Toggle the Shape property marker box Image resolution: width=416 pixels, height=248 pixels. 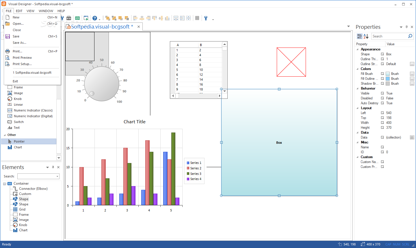coord(382,54)
